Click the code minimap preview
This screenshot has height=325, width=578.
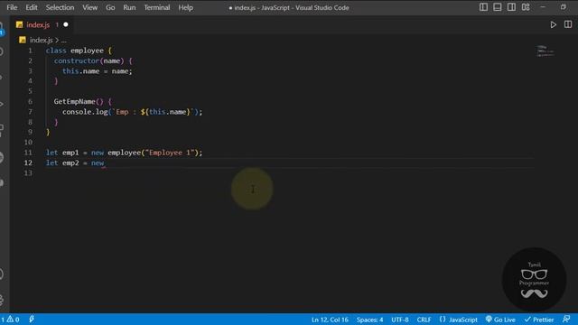point(545,51)
